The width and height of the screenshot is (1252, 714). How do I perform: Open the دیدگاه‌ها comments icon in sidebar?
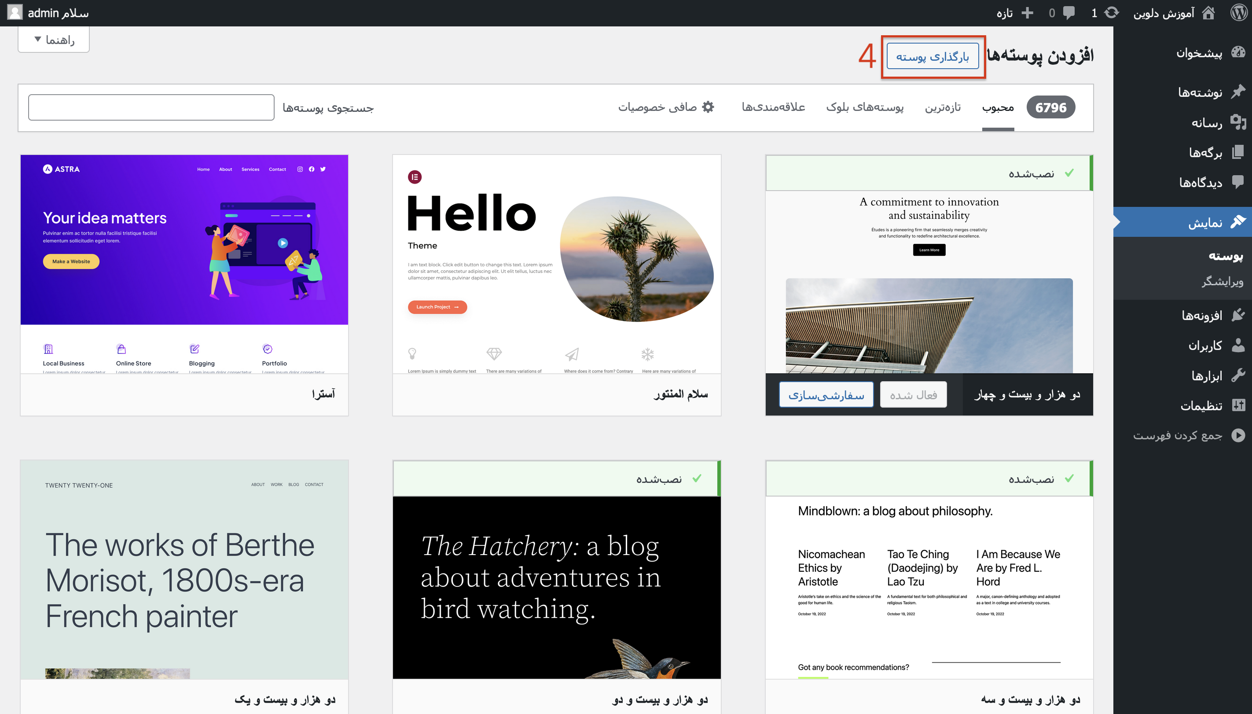[x=1238, y=182]
